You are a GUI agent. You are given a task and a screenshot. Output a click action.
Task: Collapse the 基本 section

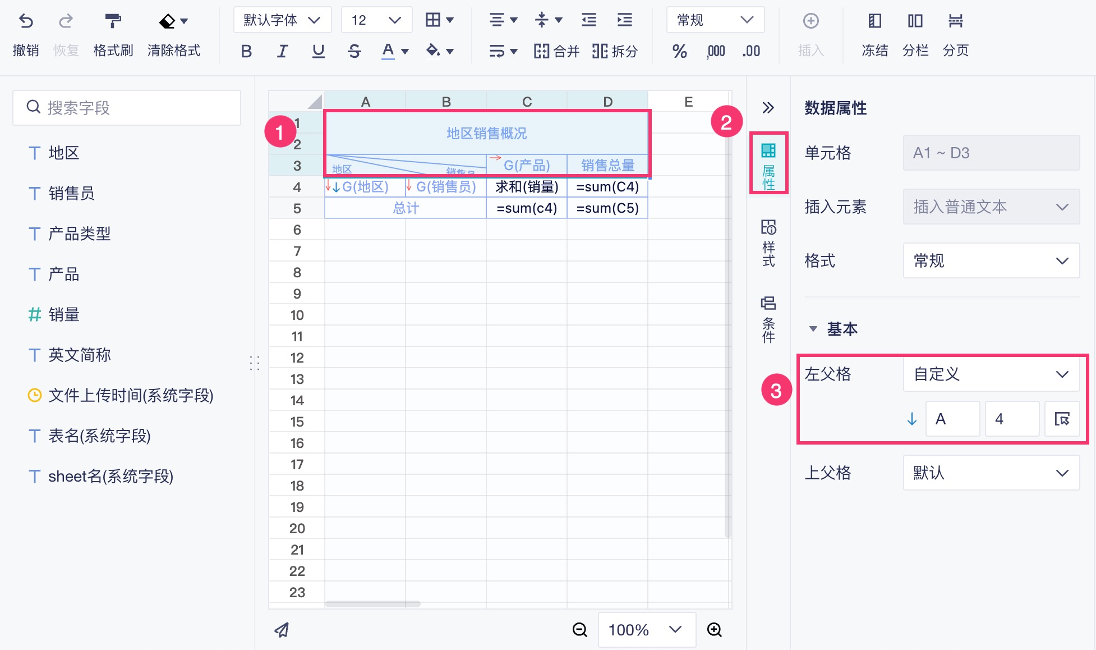click(813, 329)
